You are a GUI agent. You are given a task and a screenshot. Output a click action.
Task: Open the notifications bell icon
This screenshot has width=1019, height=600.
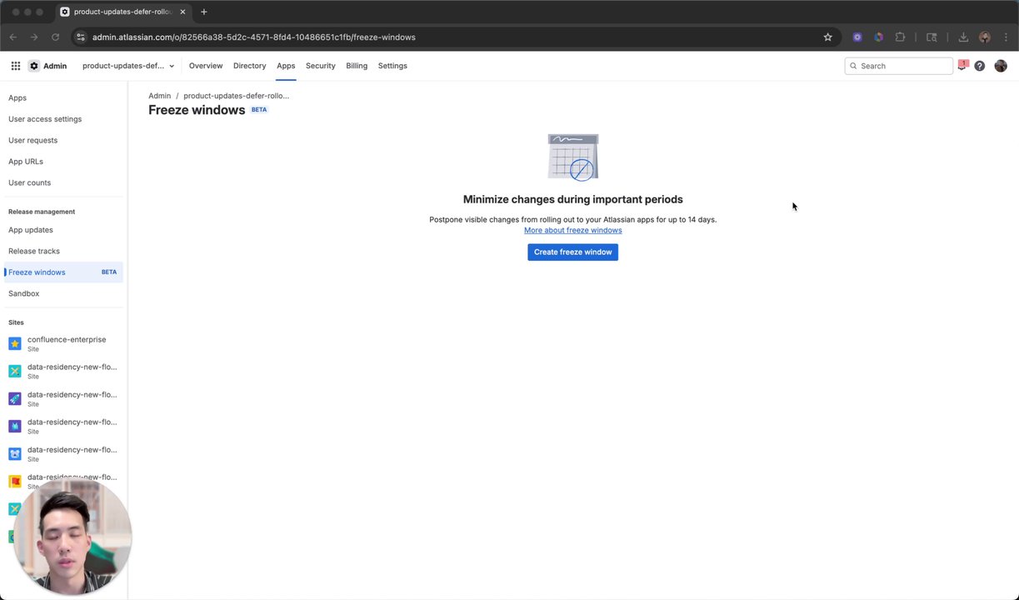point(962,66)
